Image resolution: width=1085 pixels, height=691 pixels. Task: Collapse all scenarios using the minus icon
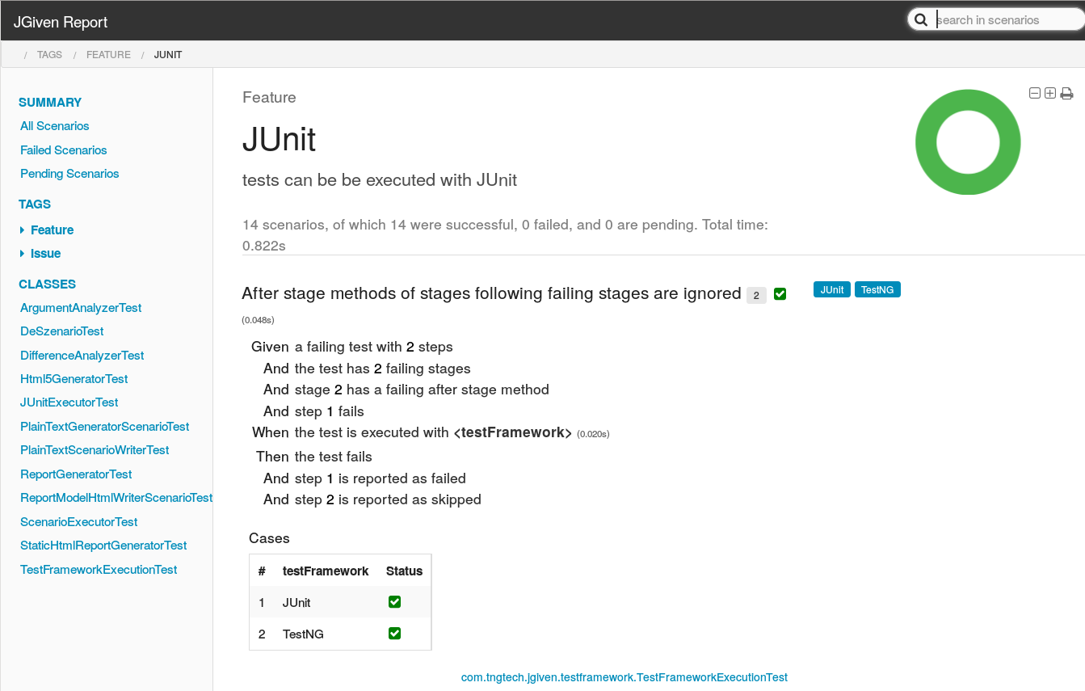click(1034, 93)
